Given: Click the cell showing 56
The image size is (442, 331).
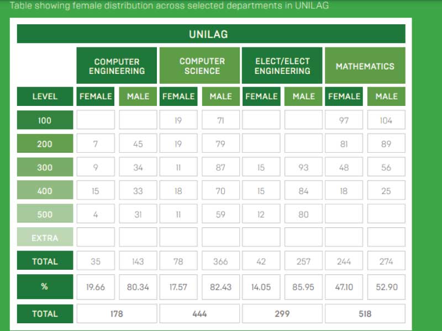Looking at the screenshot, I should pos(386,167).
